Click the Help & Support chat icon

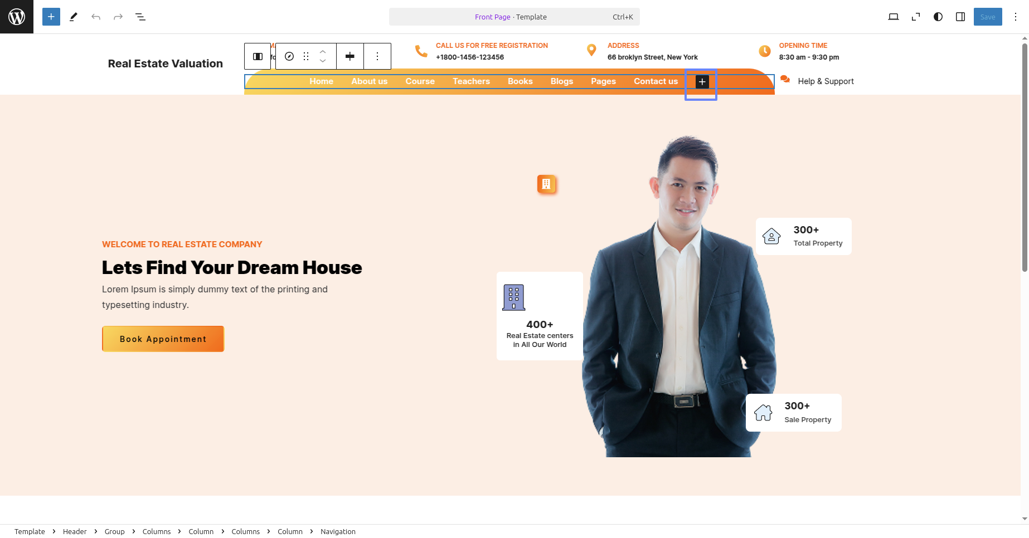click(x=785, y=79)
